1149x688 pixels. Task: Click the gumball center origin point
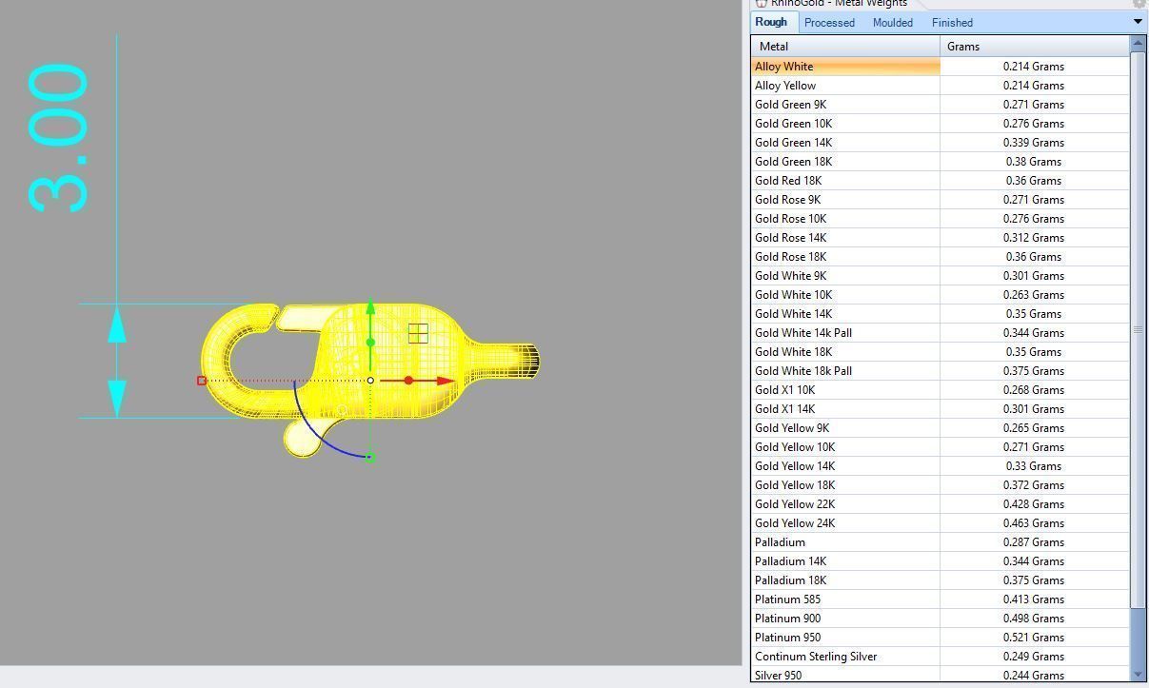(x=370, y=381)
